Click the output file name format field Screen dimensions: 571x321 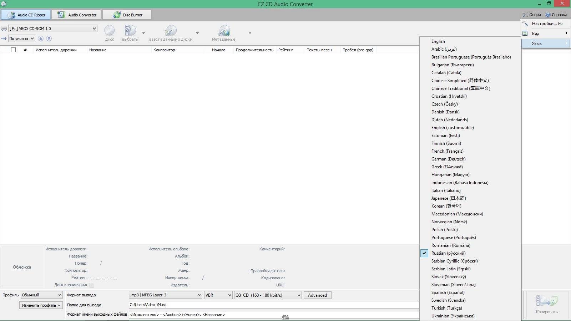[274, 315]
